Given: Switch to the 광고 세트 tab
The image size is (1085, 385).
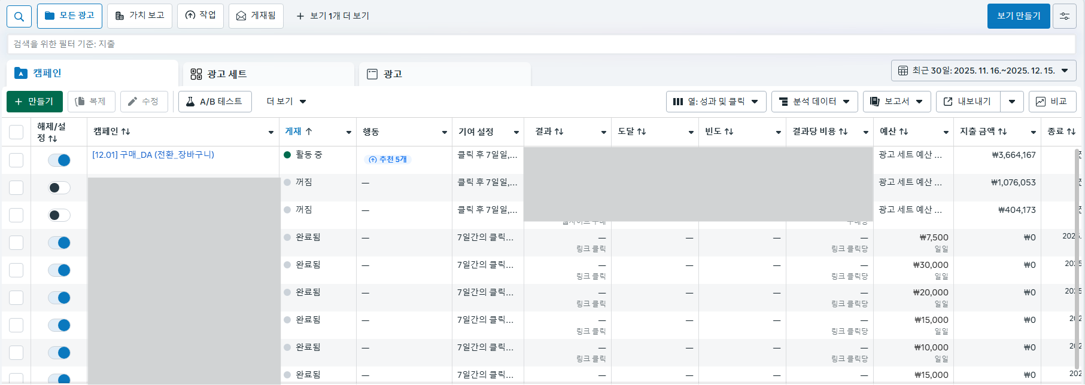Looking at the screenshot, I should tap(268, 74).
